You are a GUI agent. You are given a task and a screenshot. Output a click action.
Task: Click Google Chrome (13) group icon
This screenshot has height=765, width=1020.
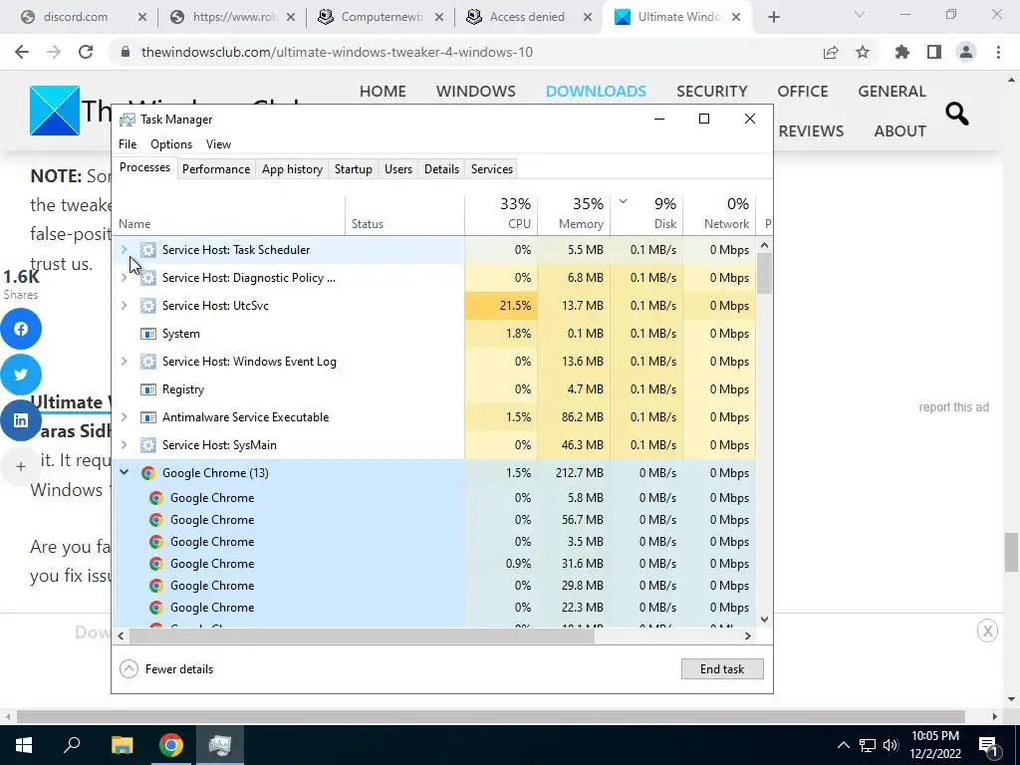(x=148, y=473)
